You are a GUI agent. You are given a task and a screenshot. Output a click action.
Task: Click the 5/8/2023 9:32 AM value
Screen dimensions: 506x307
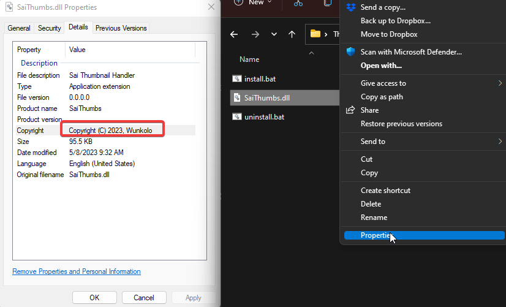click(96, 153)
